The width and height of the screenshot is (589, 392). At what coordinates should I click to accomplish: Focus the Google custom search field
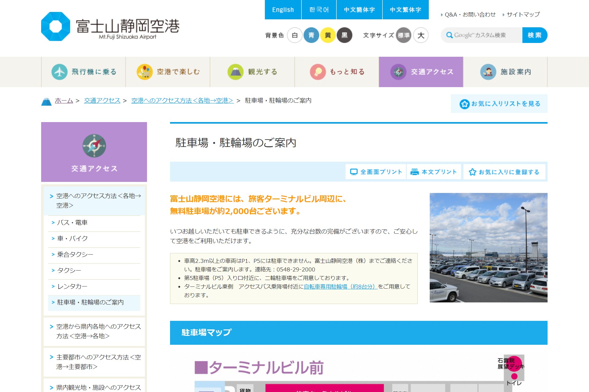pos(482,35)
